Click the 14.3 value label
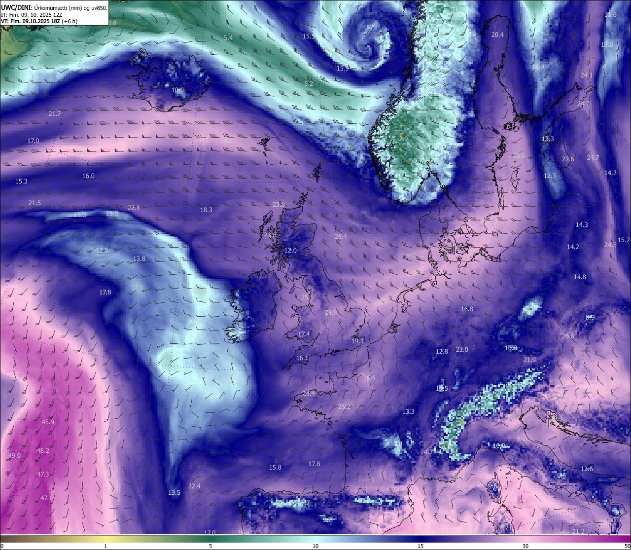This screenshot has width=631, height=550. click(x=582, y=224)
